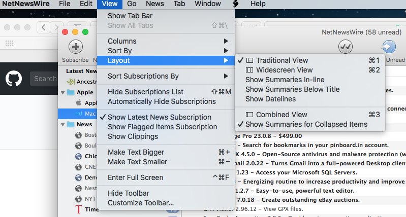Select Latest News in the sidebar
406x217 pixels.
pos(81,71)
